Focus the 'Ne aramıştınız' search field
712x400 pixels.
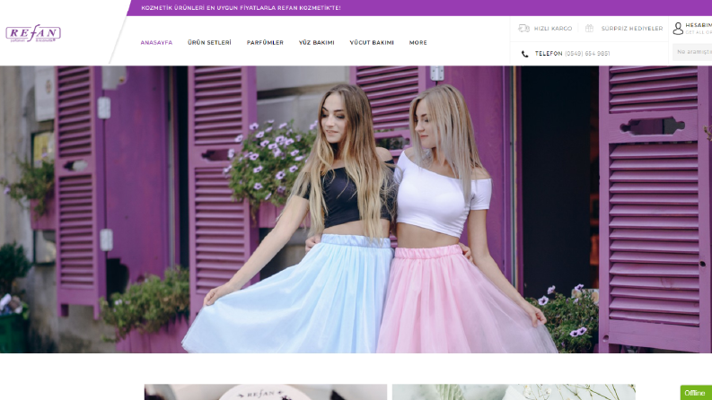point(692,52)
